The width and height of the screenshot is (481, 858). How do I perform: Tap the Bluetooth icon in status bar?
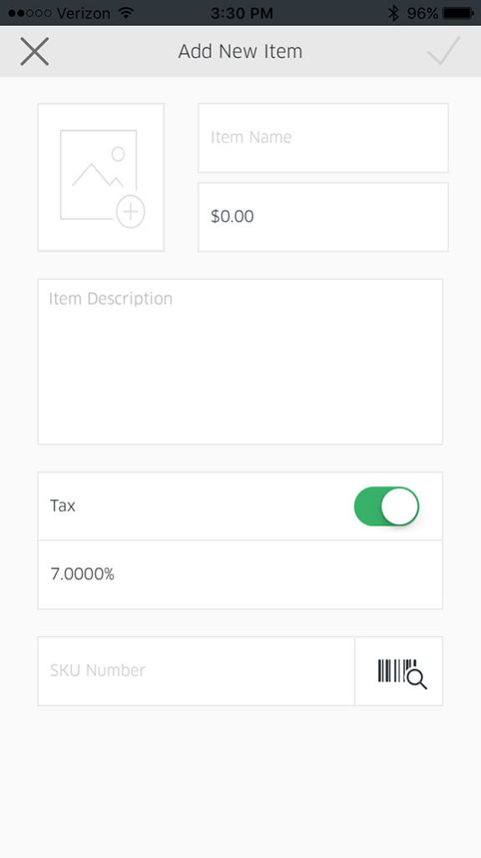(x=393, y=13)
